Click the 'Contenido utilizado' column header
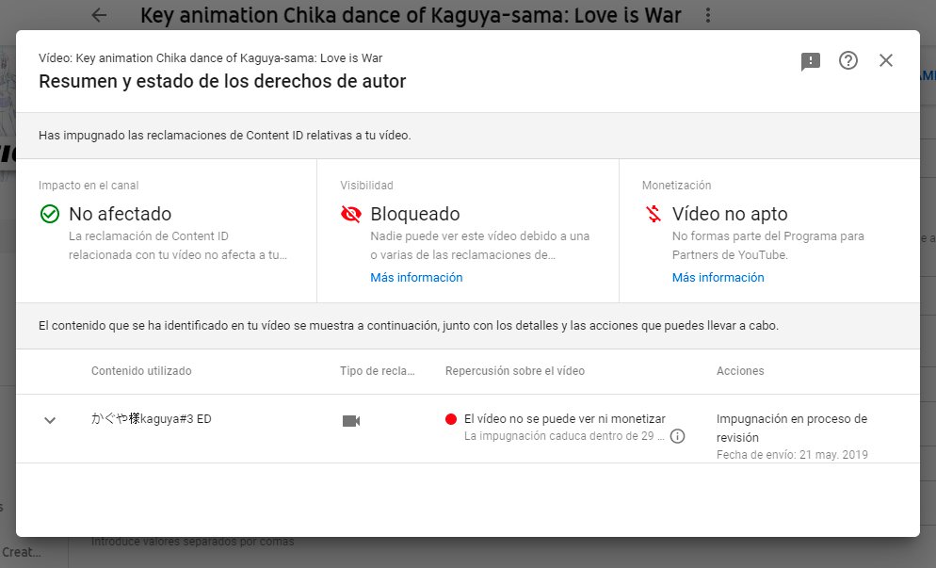936x568 pixels. [141, 370]
